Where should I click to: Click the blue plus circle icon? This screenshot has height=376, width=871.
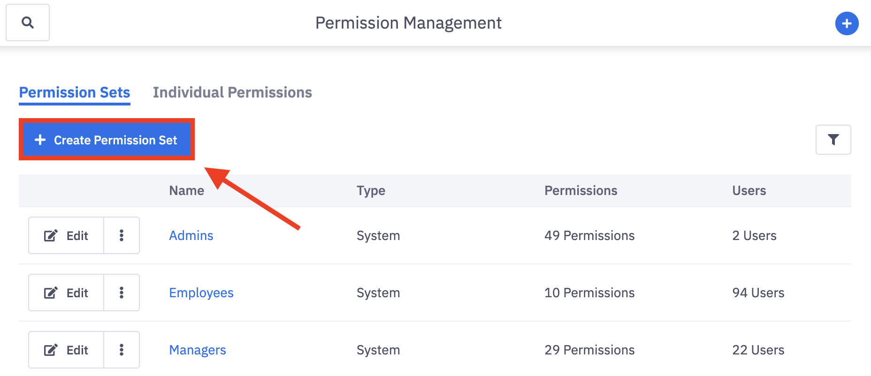click(x=847, y=23)
